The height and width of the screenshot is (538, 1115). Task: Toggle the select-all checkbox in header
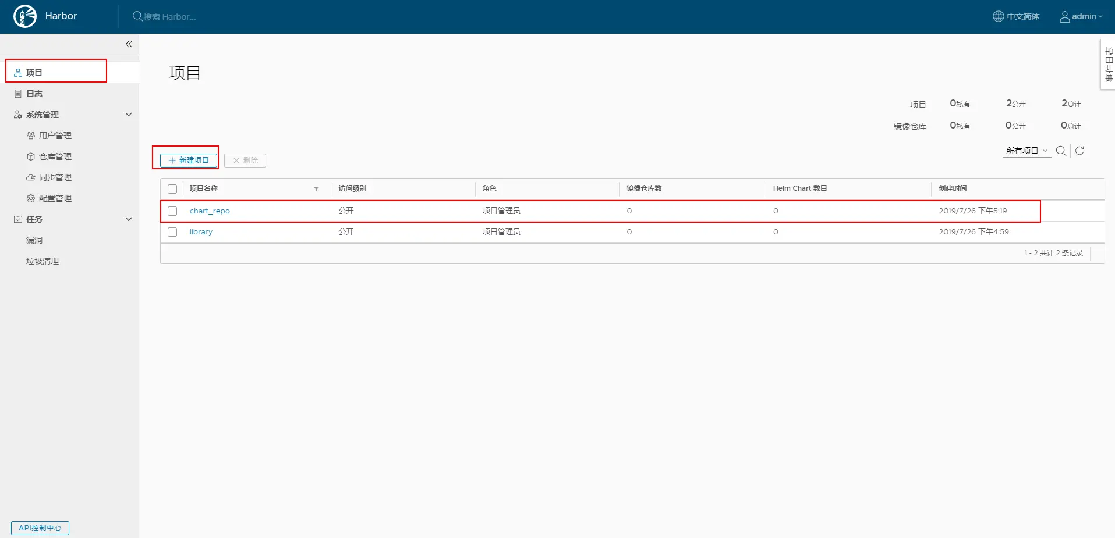pos(172,189)
